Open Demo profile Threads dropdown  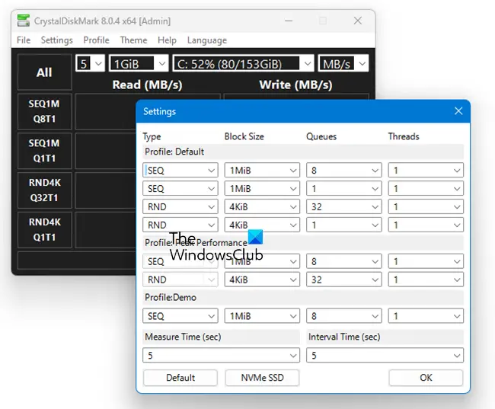point(426,316)
